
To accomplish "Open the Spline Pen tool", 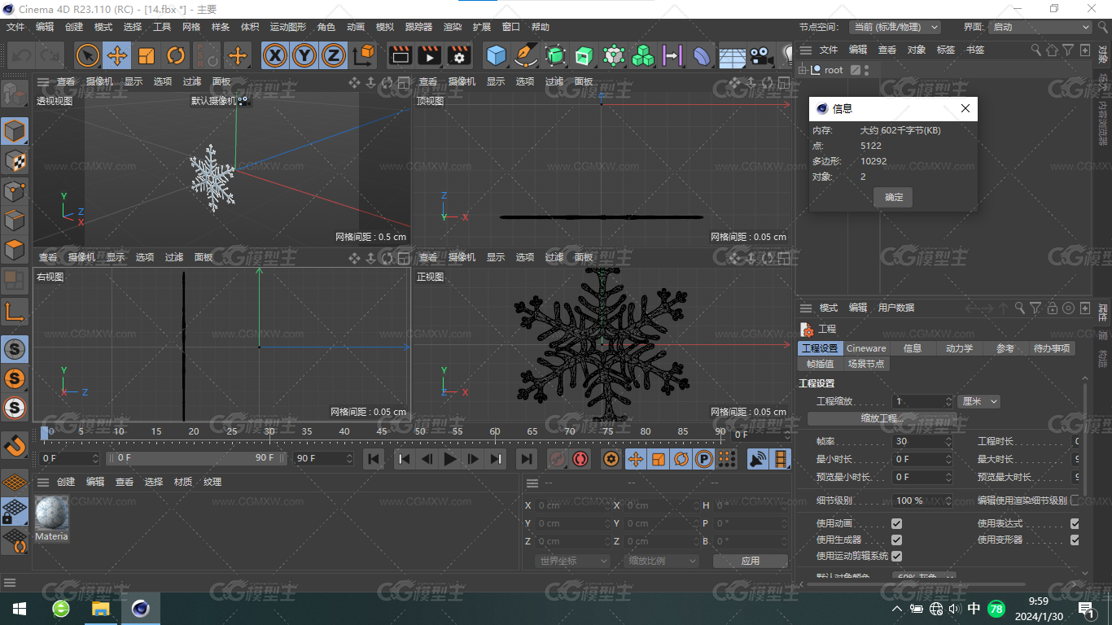I will click(527, 55).
